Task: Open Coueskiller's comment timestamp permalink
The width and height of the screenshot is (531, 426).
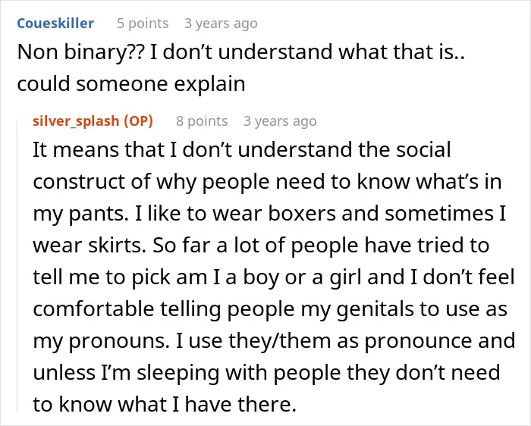Action: [221, 23]
